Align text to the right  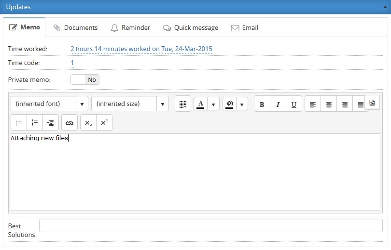click(x=345, y=104)
